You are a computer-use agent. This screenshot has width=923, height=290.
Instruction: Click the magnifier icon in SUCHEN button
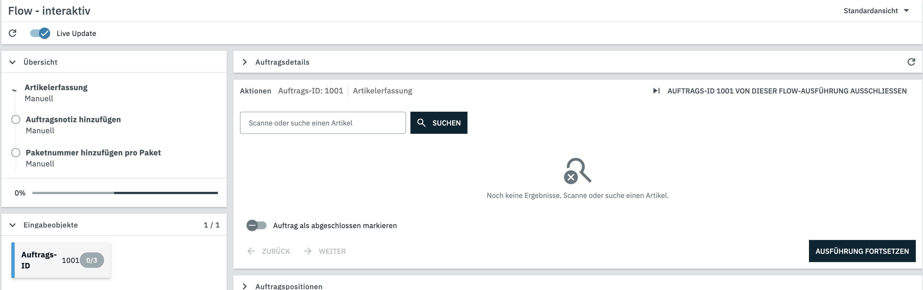point(421,123)
